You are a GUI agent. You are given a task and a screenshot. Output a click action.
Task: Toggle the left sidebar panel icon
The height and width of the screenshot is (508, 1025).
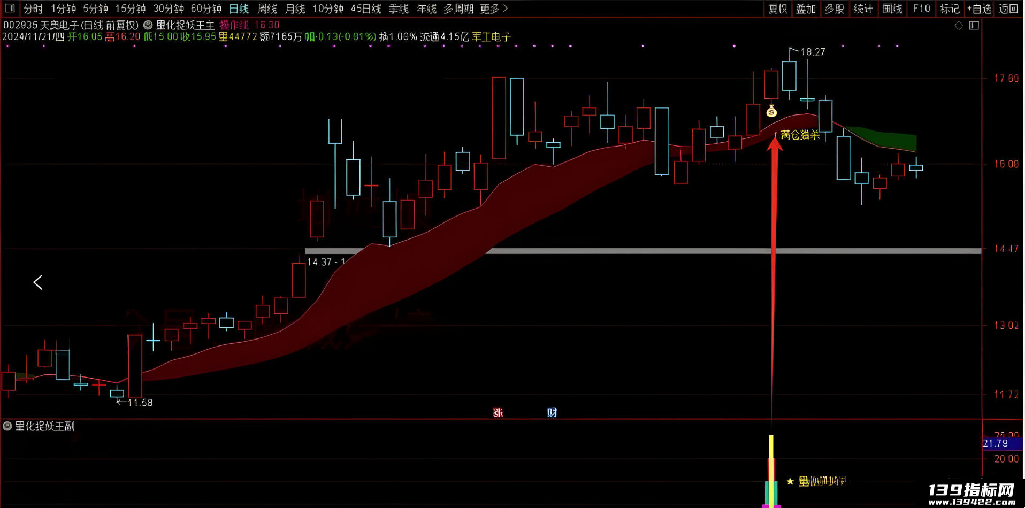pyautogui.click(x=10, y=9)
